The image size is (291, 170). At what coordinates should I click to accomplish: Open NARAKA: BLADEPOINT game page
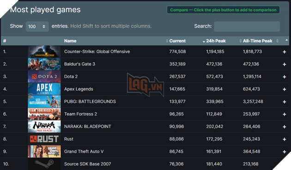click(88, 126)
